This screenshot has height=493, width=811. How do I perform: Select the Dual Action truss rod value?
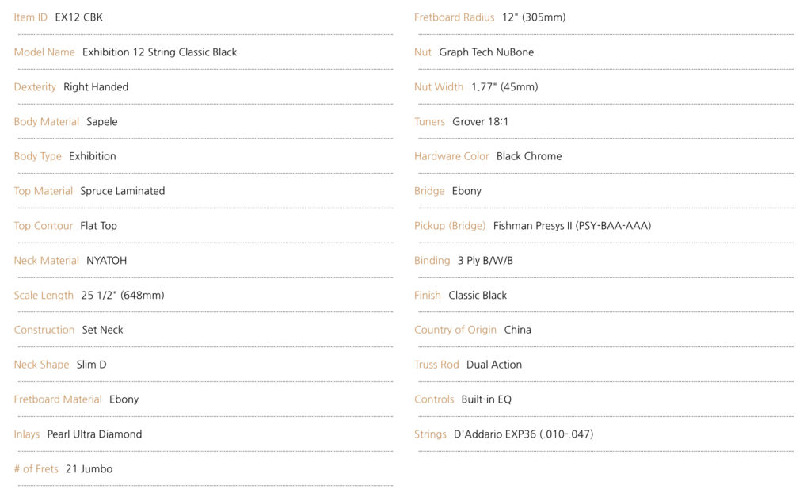(494, 365)
